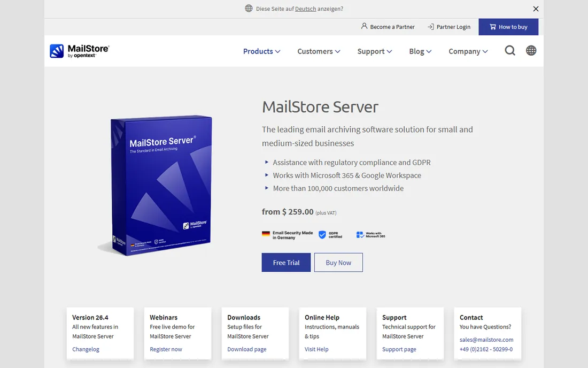Screen dimensions: 588x368
Task: Open the Download page link
Action: (247, 349)
